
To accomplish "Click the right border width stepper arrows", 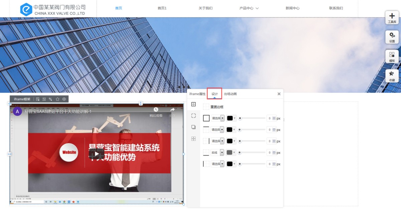I will pos(274,141).
